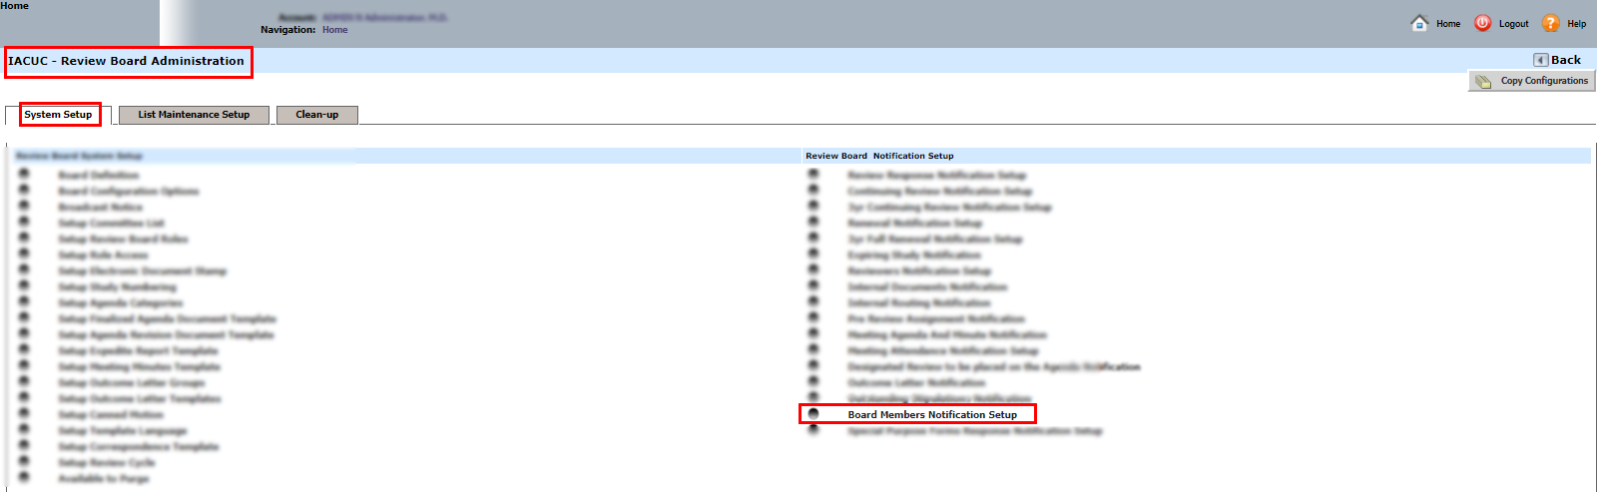Viewport: 1597px width, 492px height.
Task: Open Internal Routing Notification link
Action: tap(919, 303)
